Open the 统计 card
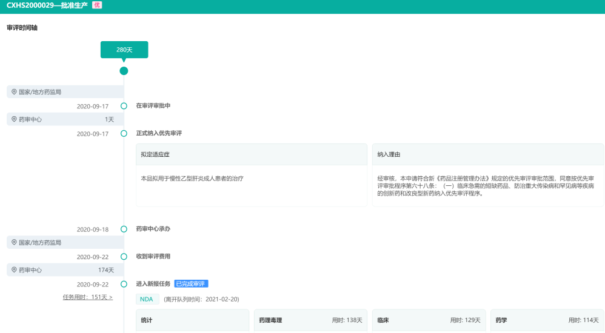This screenshot has height=333, width=605. (192, 320)
